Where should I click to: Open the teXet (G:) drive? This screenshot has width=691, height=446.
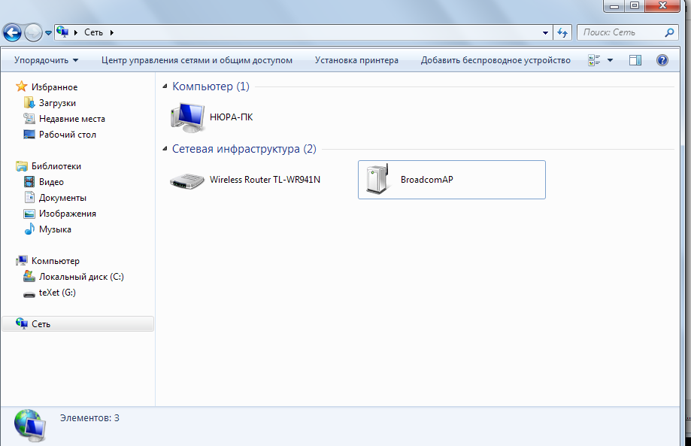coord(50,293)
